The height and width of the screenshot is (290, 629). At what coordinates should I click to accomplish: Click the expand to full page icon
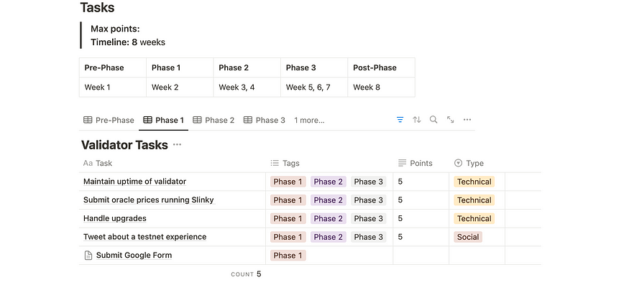point(451,119)
